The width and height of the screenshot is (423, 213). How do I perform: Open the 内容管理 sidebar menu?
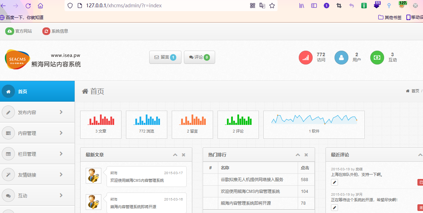[x=37, y=133]
